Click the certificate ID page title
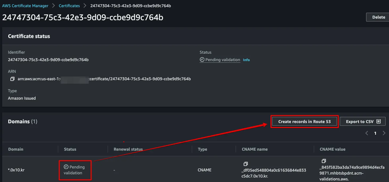 coord(83,17)
